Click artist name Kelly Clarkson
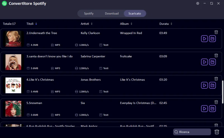Screen dimensions: 224x138 pyautogui.click(x=90, y=33)
